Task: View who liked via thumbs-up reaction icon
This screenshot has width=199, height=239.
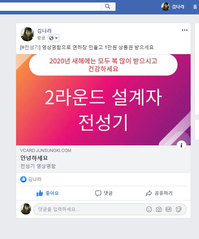Action: tap(23, 179)
